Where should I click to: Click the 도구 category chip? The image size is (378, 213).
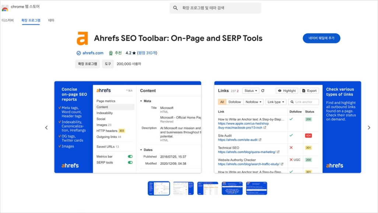pyautogui.click(x=108, y=64)
